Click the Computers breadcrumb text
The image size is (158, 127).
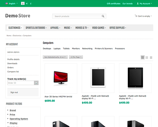click(x=27, y=35)
